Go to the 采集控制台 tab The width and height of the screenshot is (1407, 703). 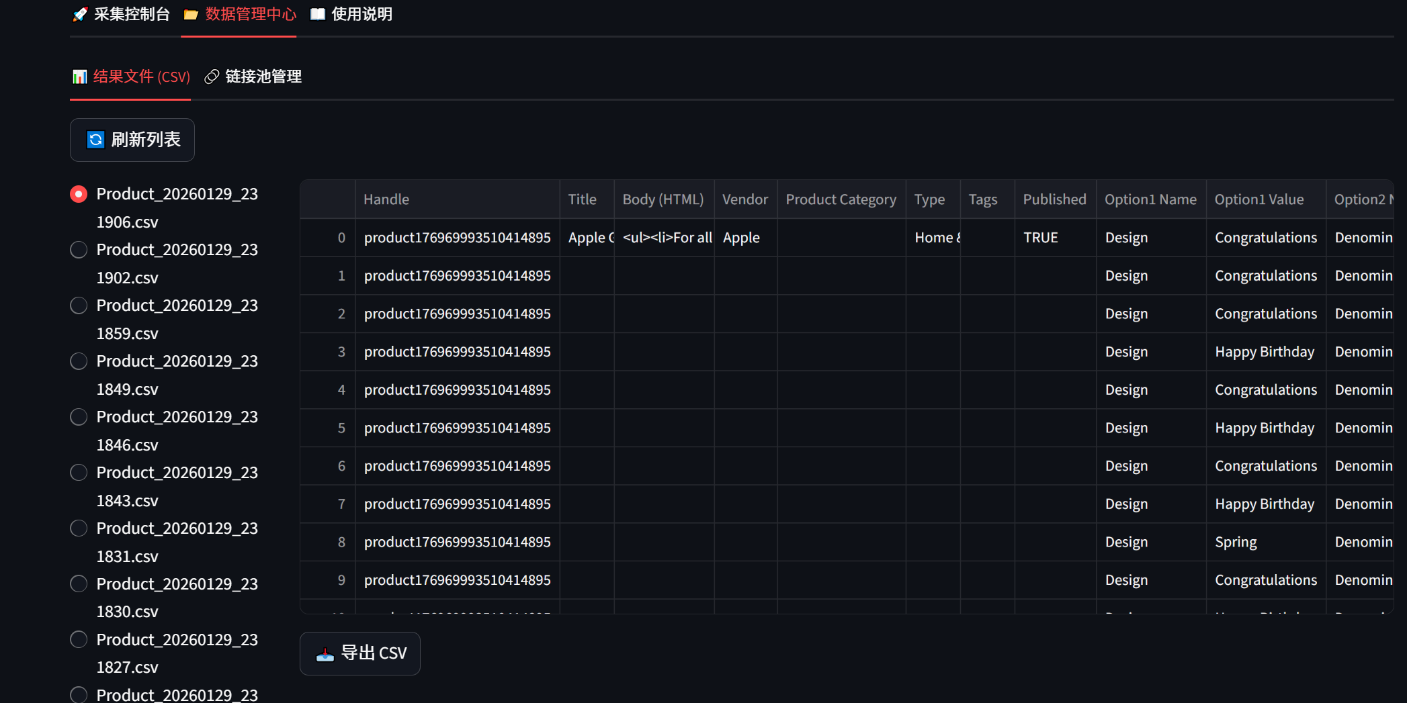coord(132,14)
